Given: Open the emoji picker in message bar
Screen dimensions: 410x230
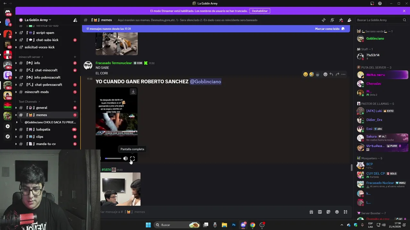Looking at the screenshot, I should (x=337, y=212).
